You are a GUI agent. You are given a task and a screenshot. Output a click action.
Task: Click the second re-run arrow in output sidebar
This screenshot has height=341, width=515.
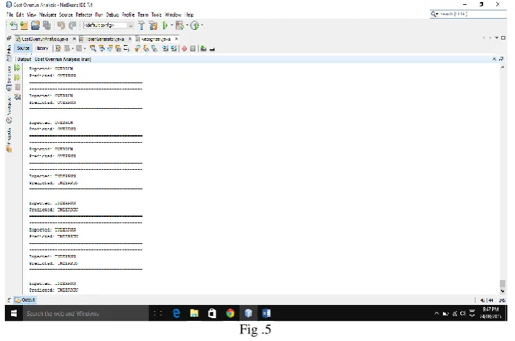pos(17,78)
